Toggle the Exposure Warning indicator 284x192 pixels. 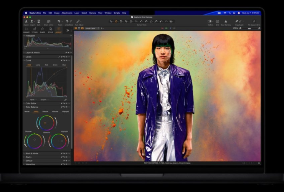pyautogui.click(x=226, y=22)
